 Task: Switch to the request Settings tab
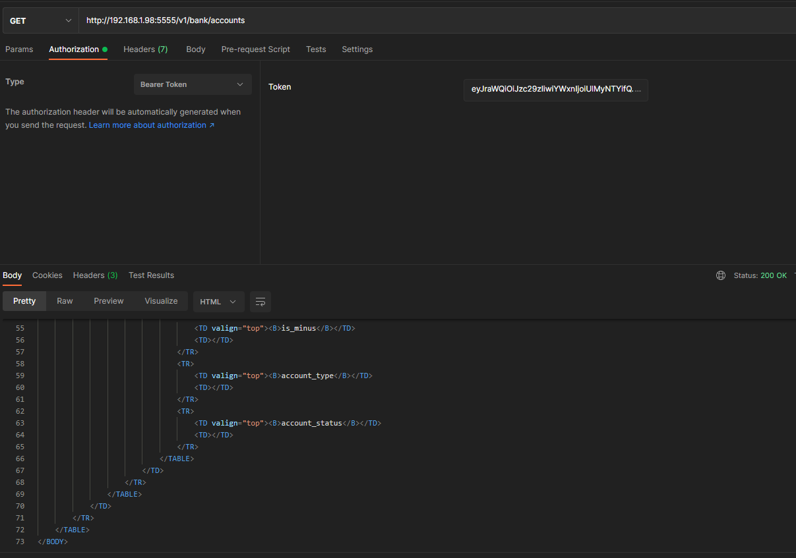pos(357,49)
